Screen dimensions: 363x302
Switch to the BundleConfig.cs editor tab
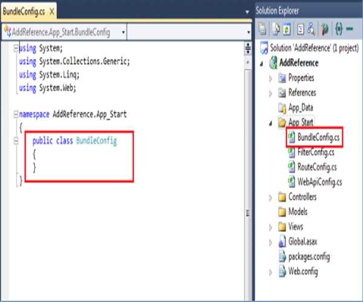[23, 11]
